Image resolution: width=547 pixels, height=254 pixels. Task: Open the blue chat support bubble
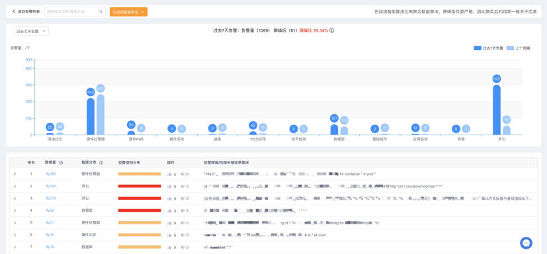526,243
